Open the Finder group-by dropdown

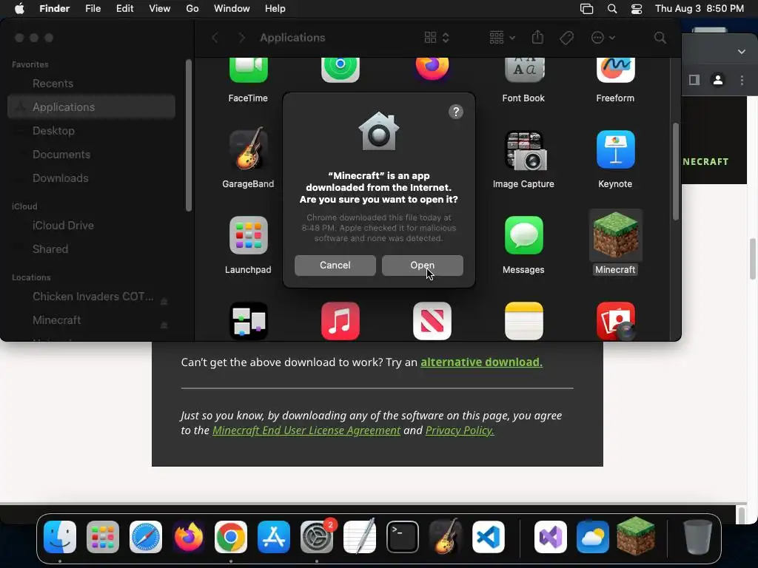tap(502, 38)
